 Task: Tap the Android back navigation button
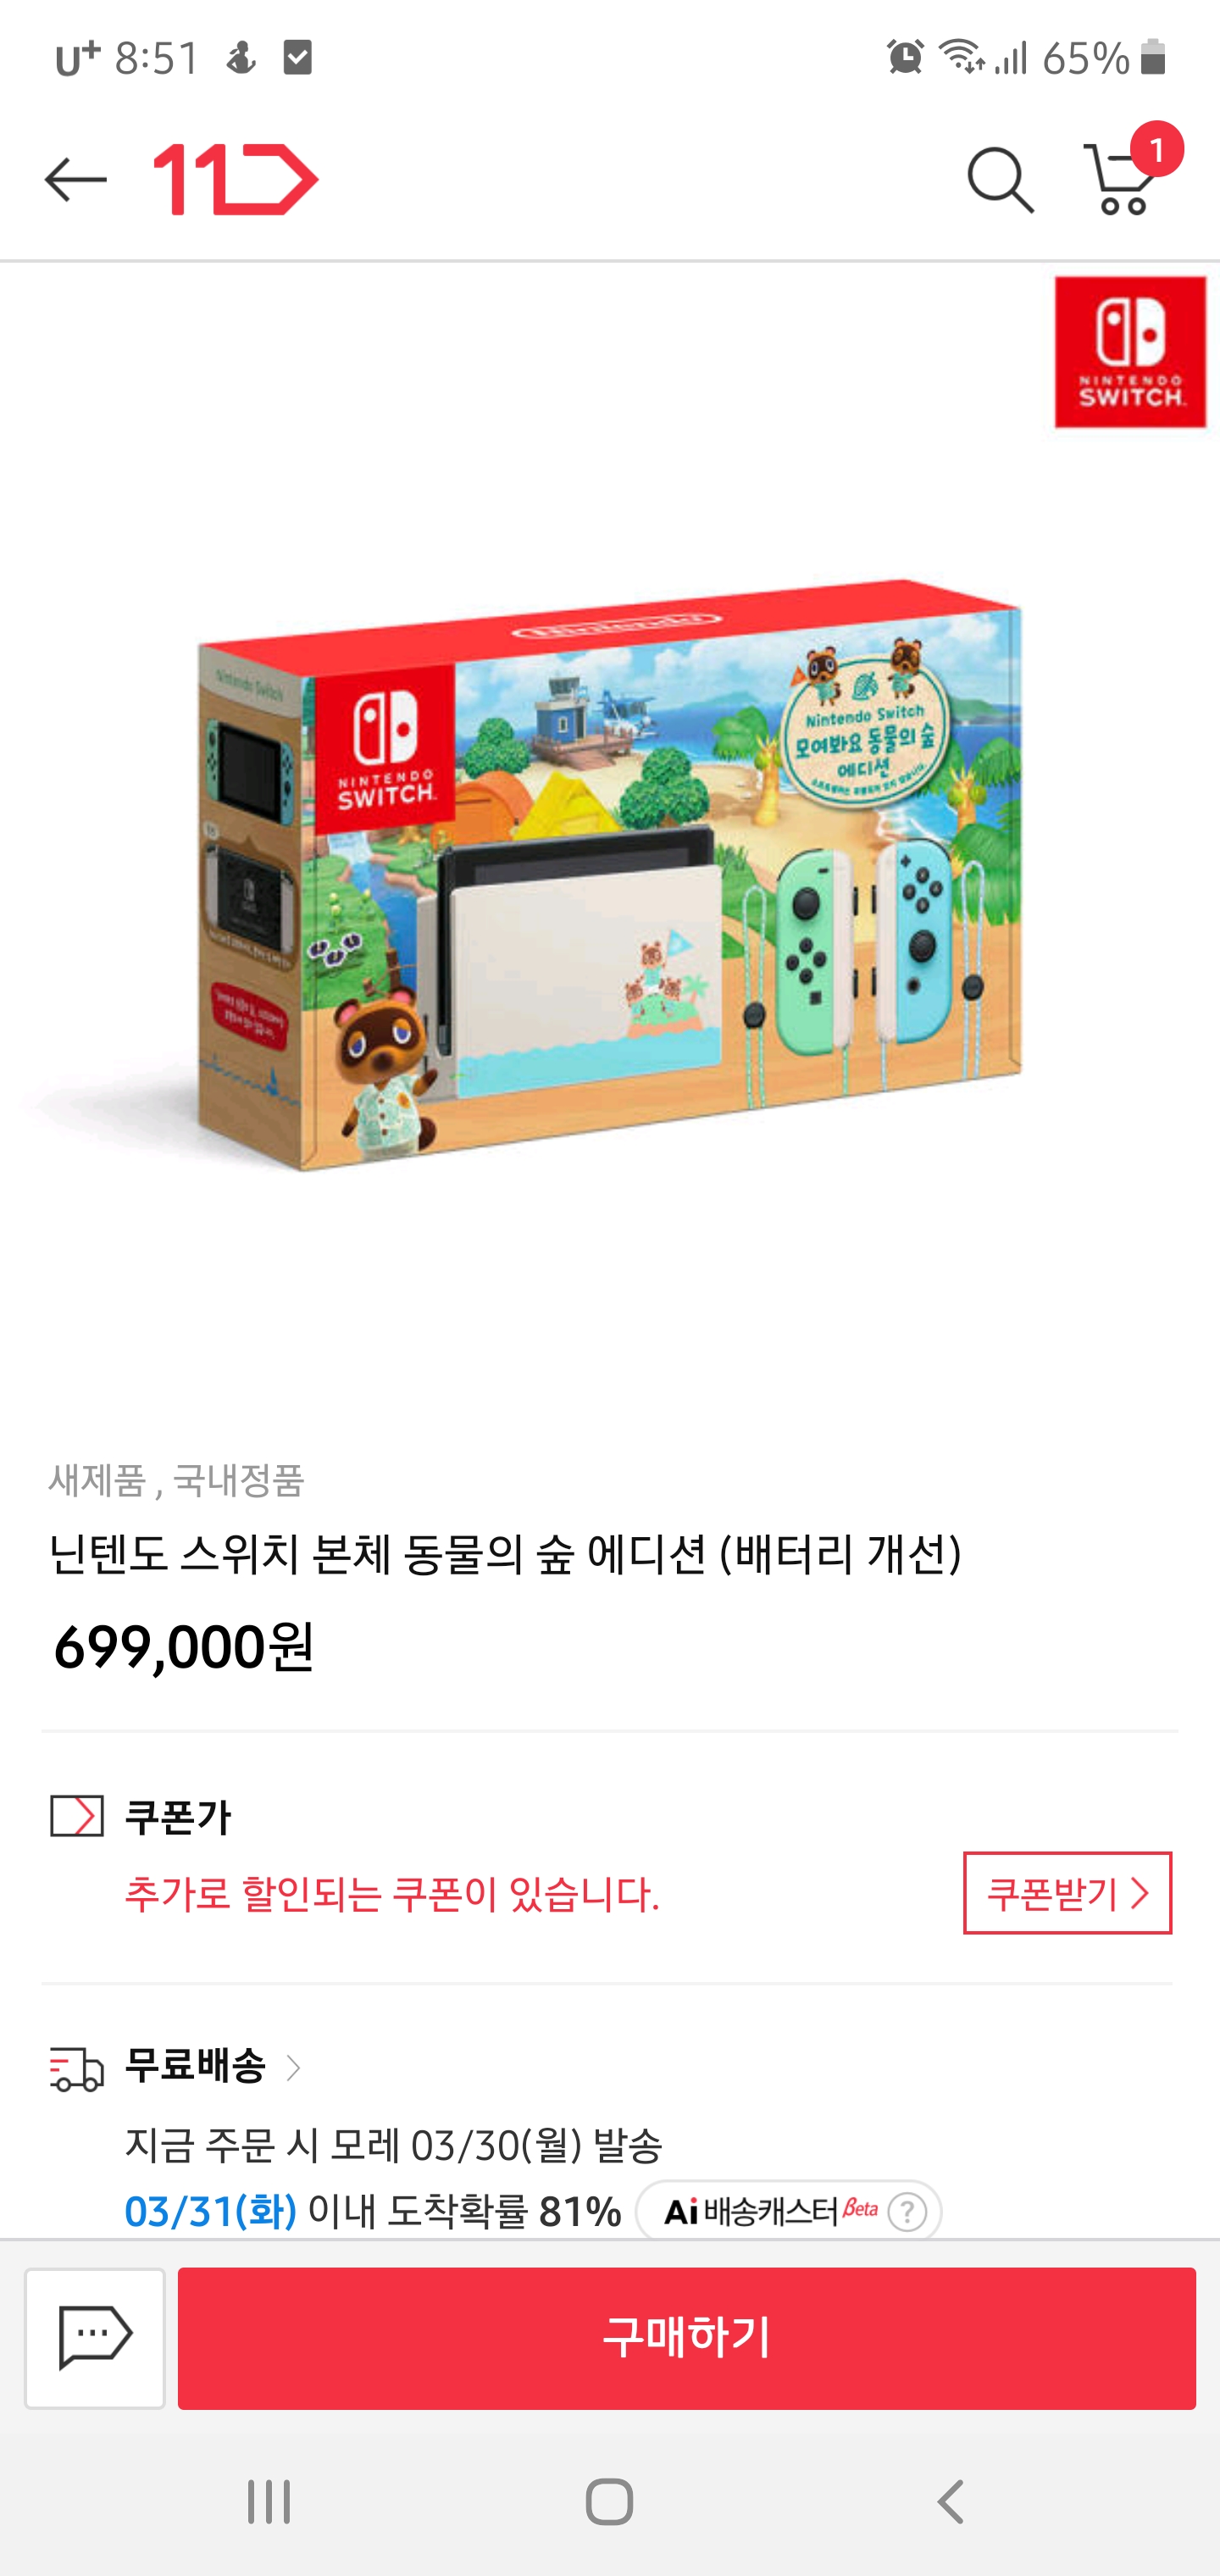click(x=950, y=2502)
